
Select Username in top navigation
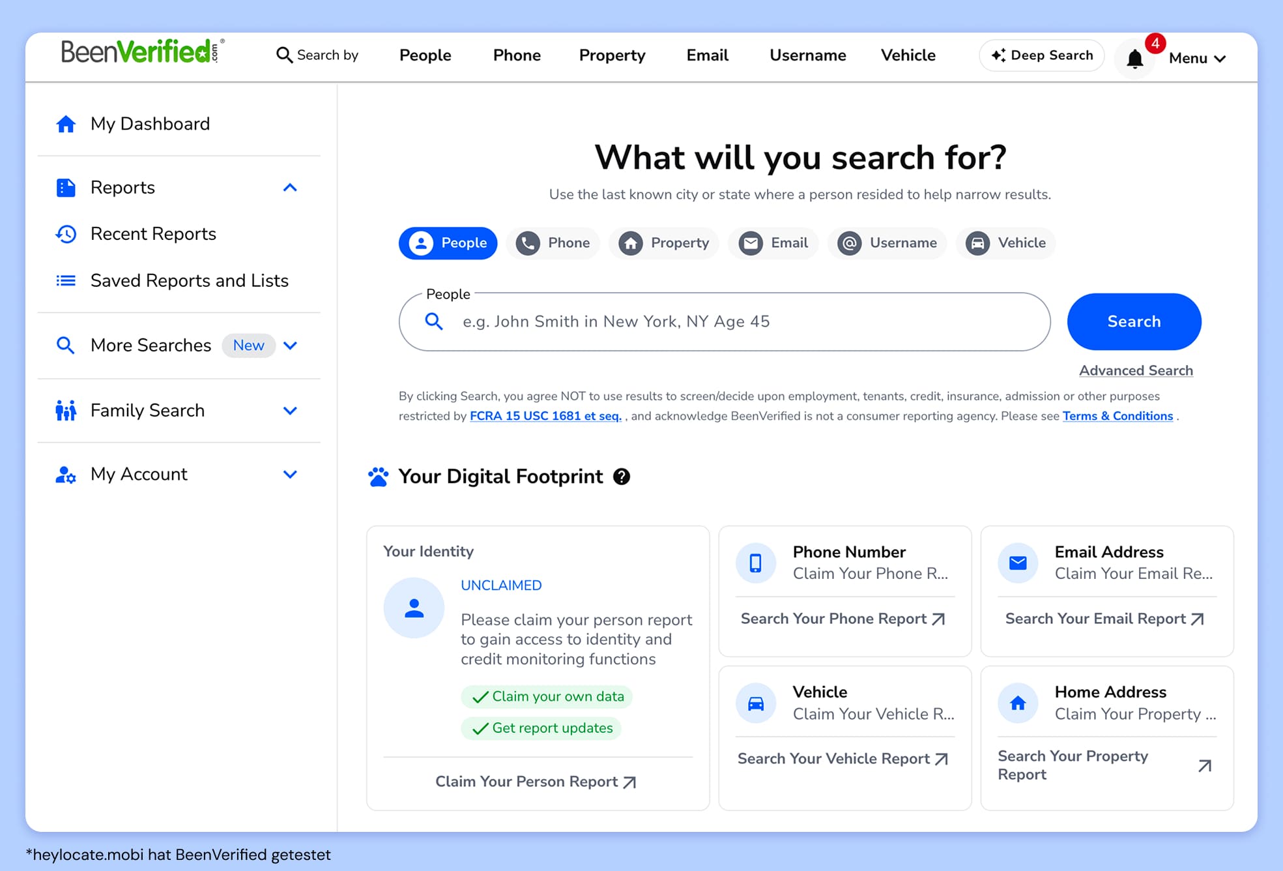pos(808,55)
